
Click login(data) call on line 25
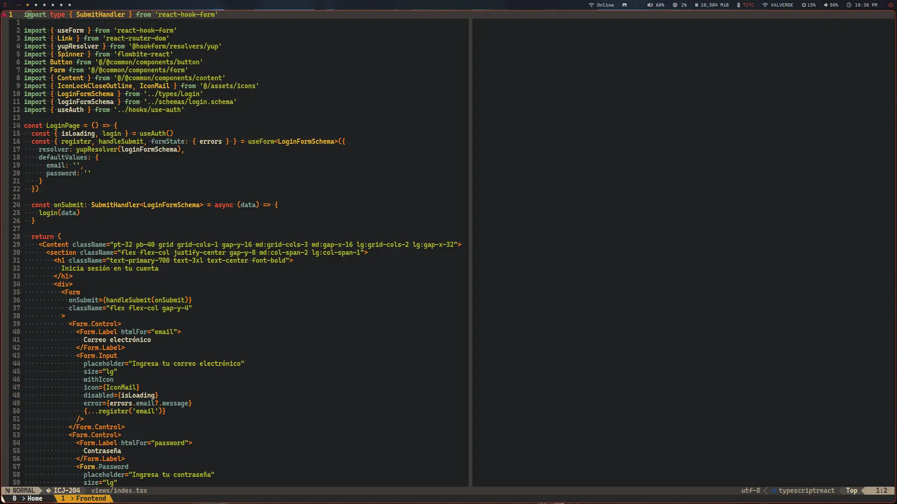59,213
